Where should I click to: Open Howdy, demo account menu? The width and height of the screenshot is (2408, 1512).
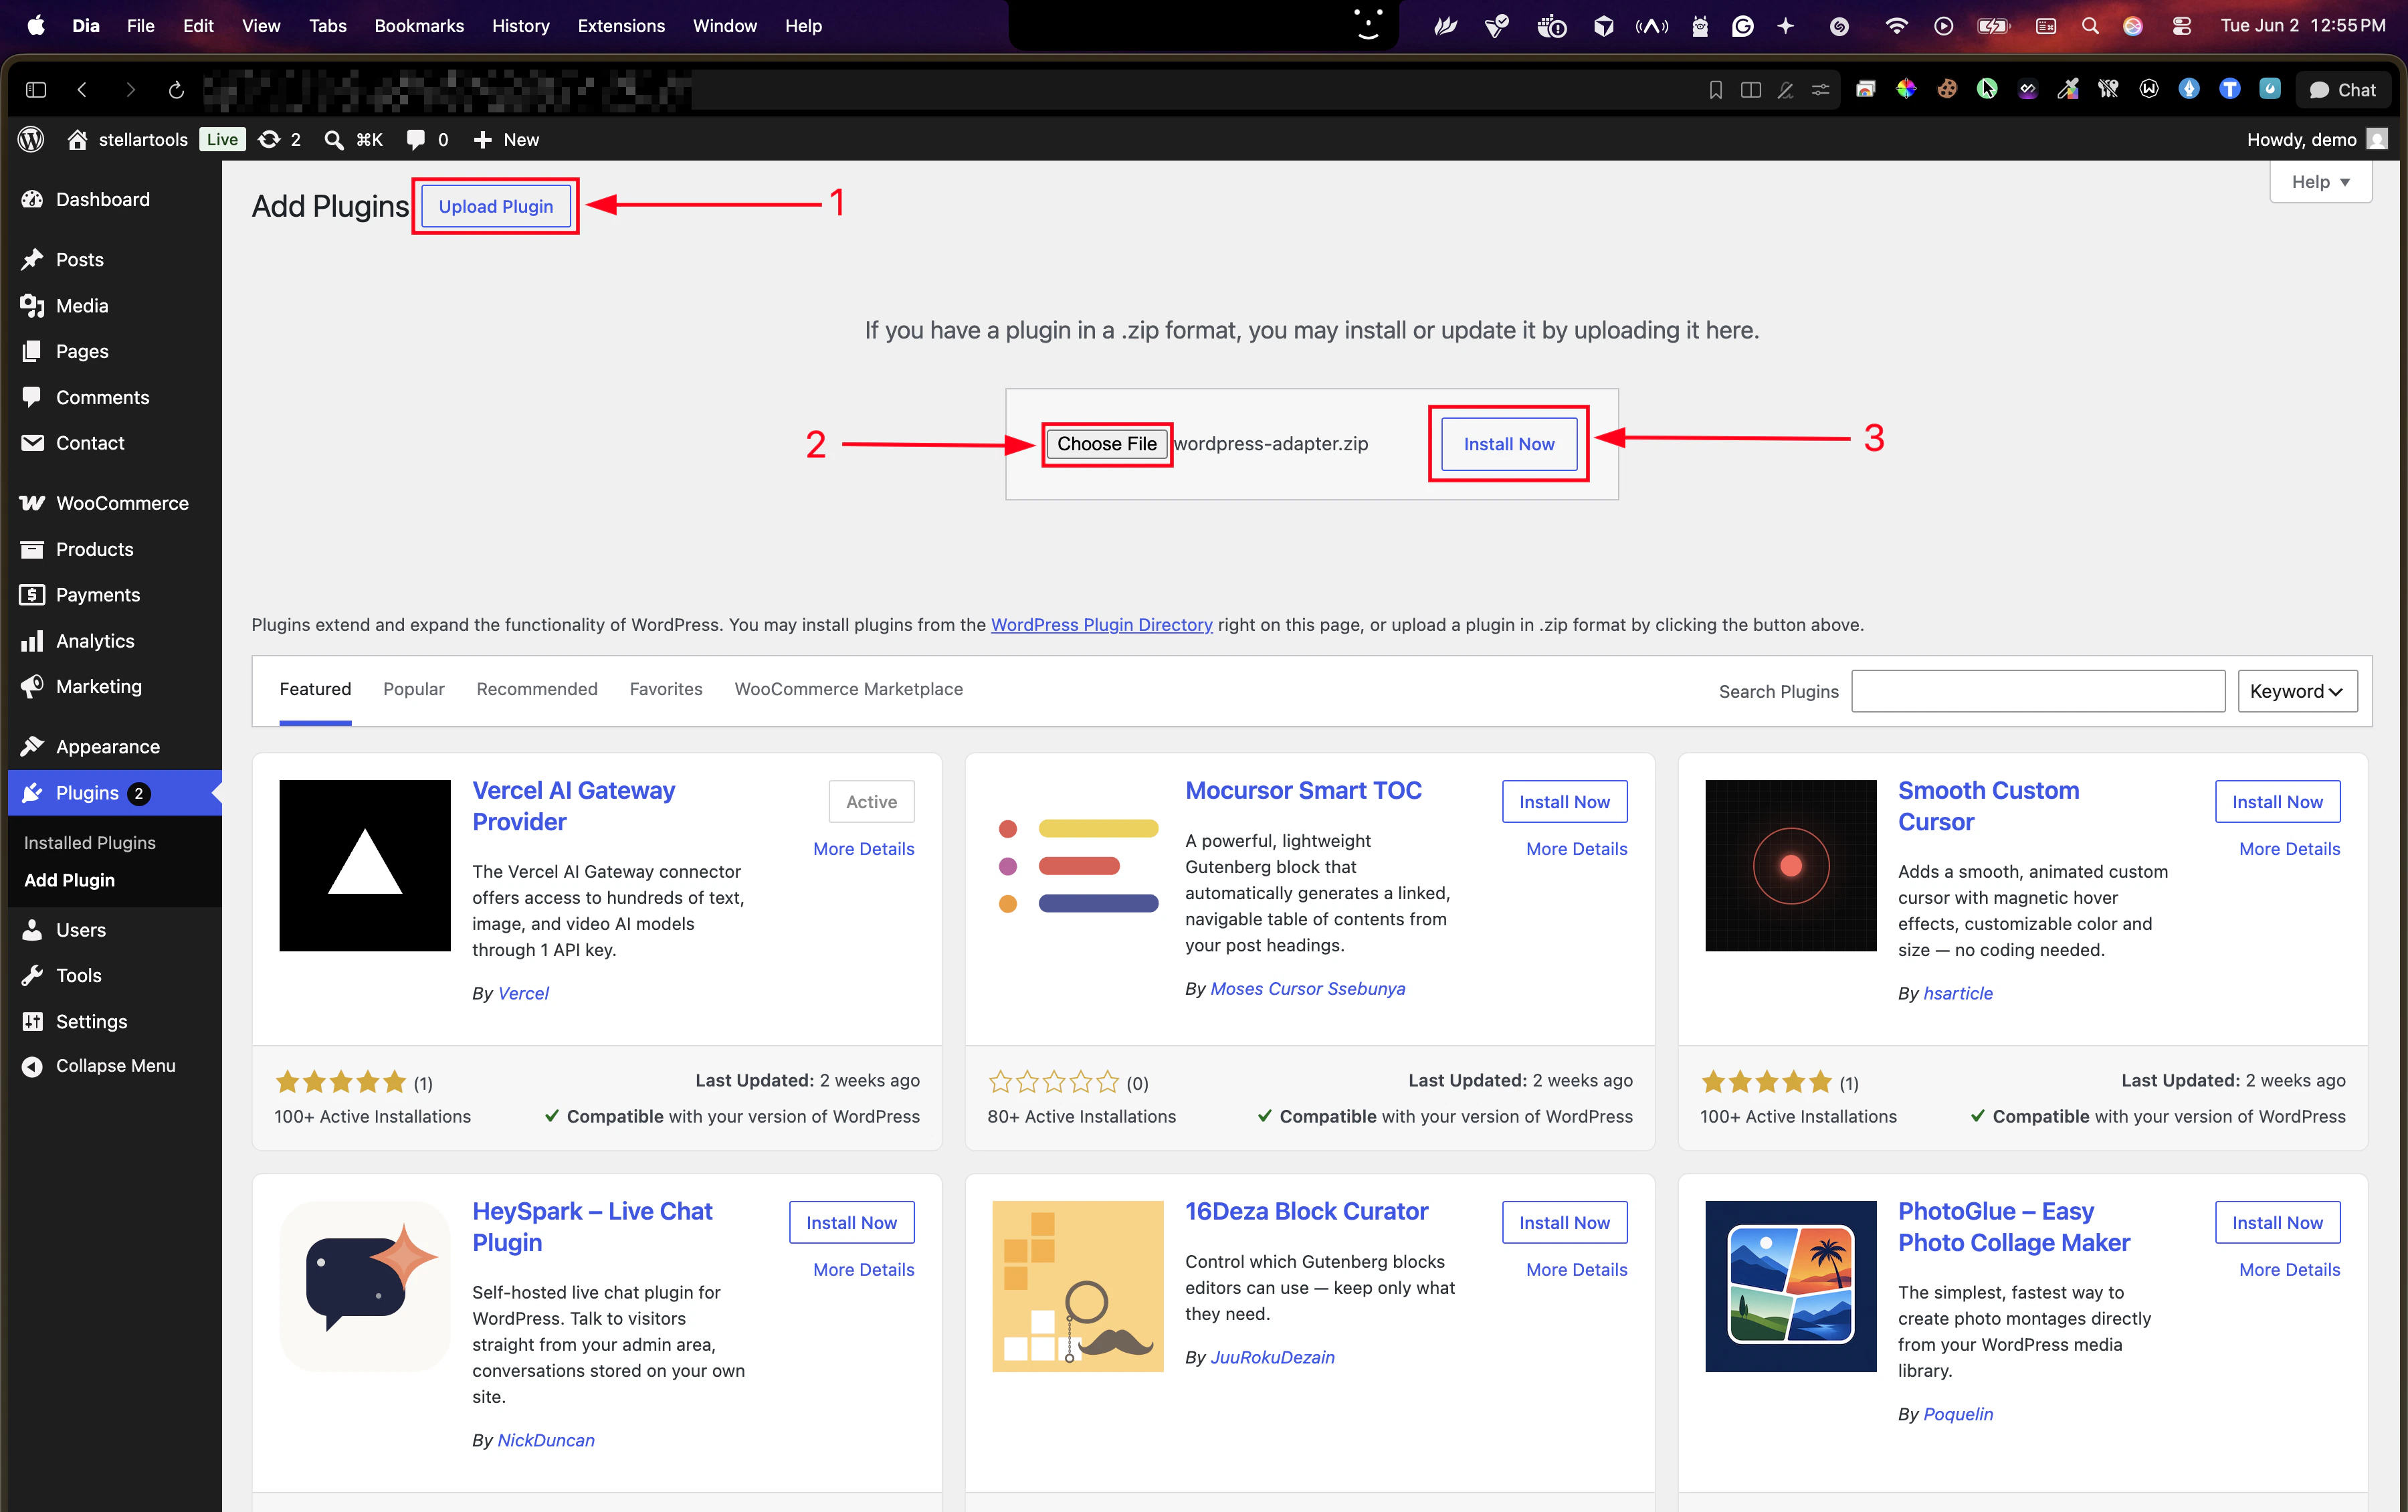click(2316, 139)
